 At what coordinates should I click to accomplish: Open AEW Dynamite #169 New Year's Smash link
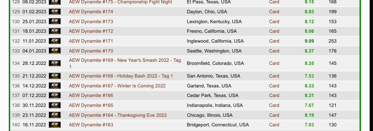tap(125, 60)
